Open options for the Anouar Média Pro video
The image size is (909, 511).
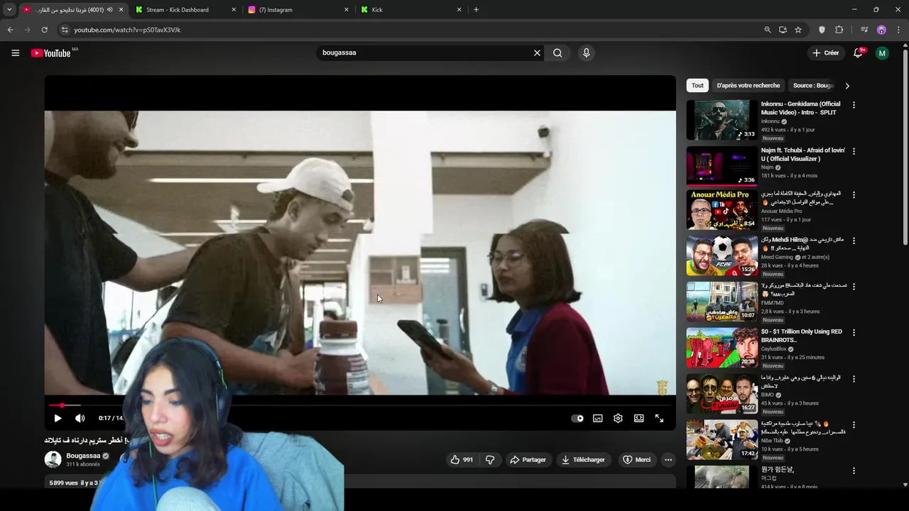[854, 194]
